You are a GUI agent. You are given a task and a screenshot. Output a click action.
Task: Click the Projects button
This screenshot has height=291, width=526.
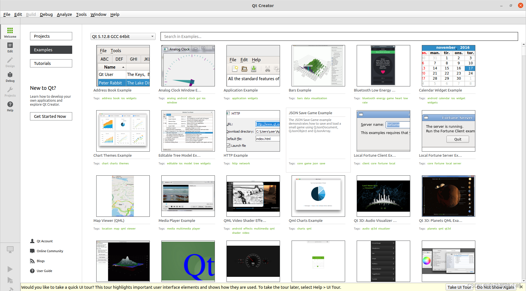click(x=51, y=36)
